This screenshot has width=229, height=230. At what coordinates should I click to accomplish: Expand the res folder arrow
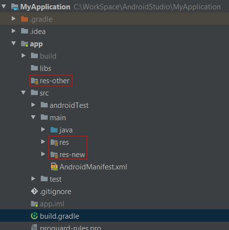43,142
